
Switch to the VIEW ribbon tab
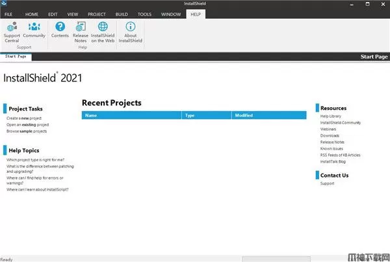pyautogui.click(x=73, y=14)
